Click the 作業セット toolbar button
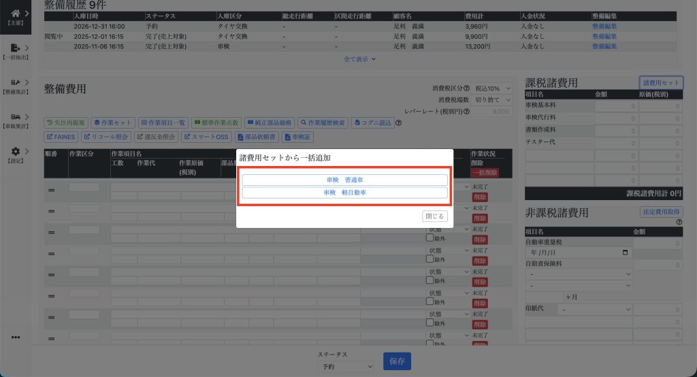Screen dimensions: 697x377 coord(113,123)
